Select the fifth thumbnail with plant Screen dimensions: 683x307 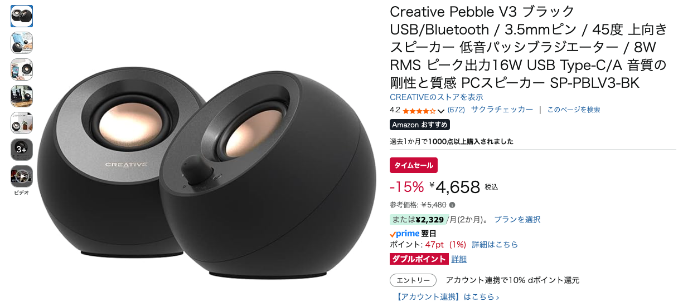click(x=22, y=123)
